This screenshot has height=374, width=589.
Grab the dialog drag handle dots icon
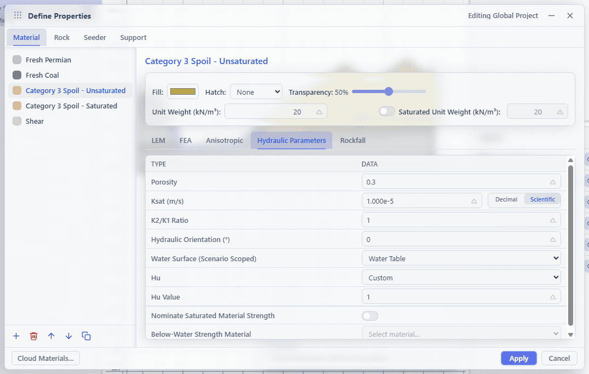18,15
